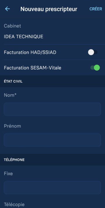Tap the Fixe field label

click(x=8, y=173)
